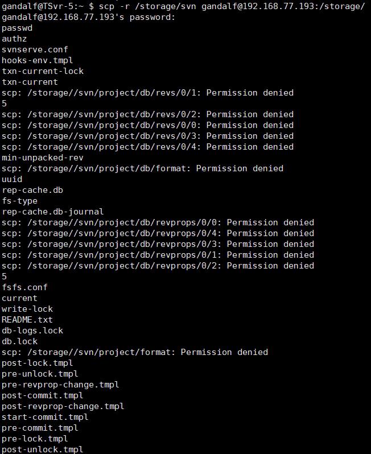The width and height of the screenshot is (371, 454).
Task: Click the start-commit.tmpl line
Action: [45, 417]
